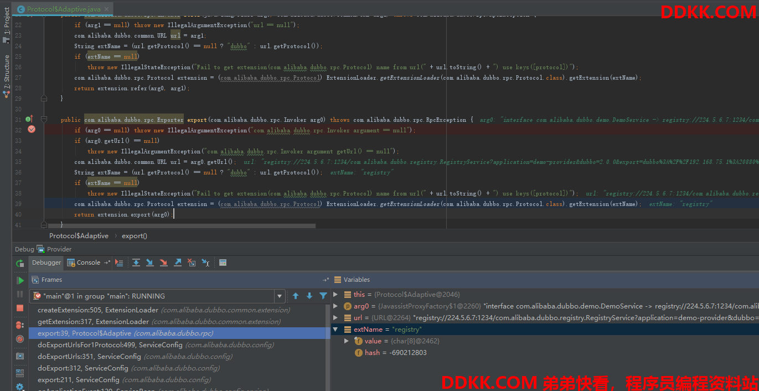The image size is (759, 391).
Task: Expand the url variable node
Action: pos(335,318)
